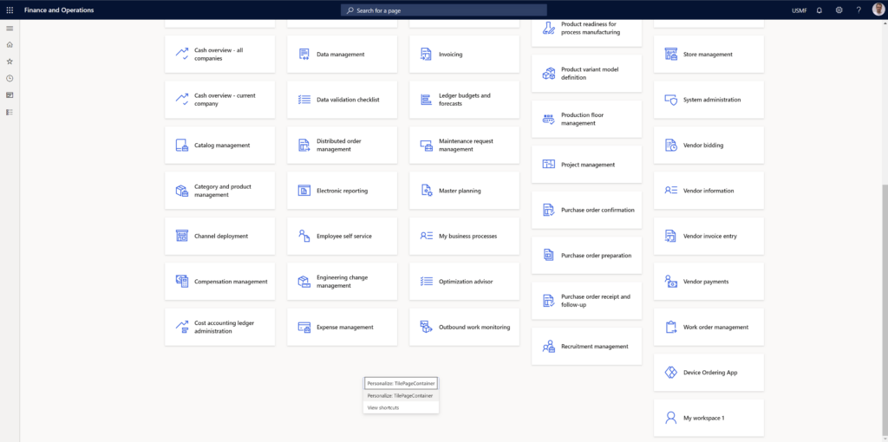Click the Invoicing tile icon
The width and height of the screenshot is (888, 442).
click(427, 55)
